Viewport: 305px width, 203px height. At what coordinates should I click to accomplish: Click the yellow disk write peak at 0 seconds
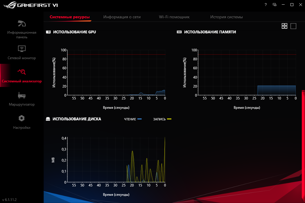click(165, 159)
